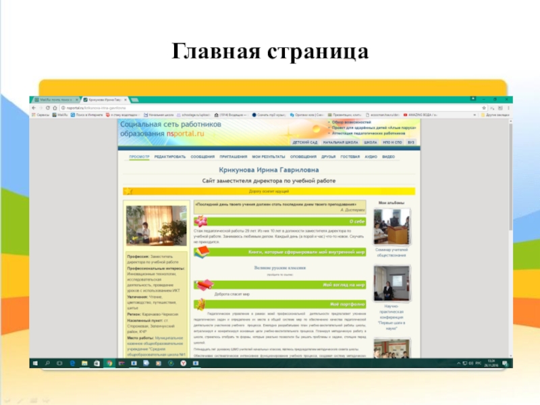Open the Yandex browser taskbar icon
The width and height of the screenshot is (540, 405).
point(183,363)
